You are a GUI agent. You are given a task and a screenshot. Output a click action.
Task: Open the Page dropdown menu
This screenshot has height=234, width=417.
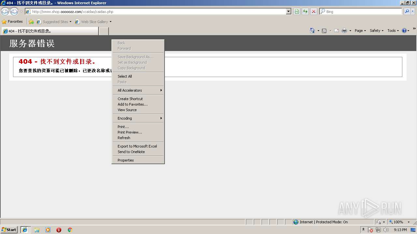coord(360,31)
